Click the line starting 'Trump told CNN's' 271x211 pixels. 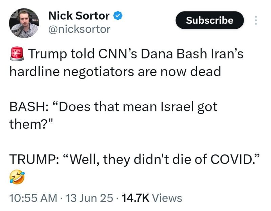point(135,54)
